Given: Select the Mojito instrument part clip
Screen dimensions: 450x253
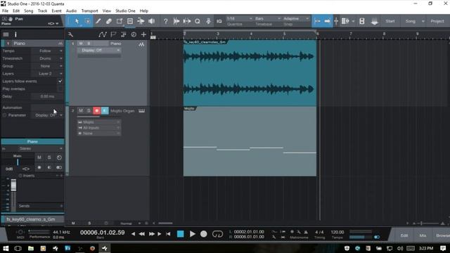Looking at the screenshot, I should pyautogui.click(x=250, y=141).
